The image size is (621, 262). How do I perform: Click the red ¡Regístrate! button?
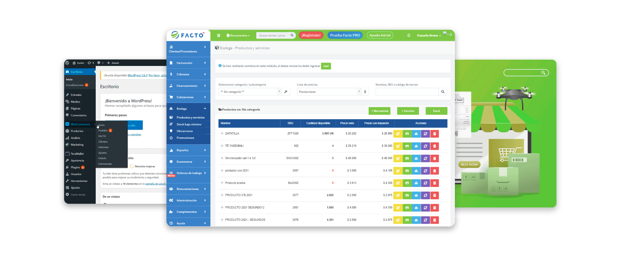[311, 35]
